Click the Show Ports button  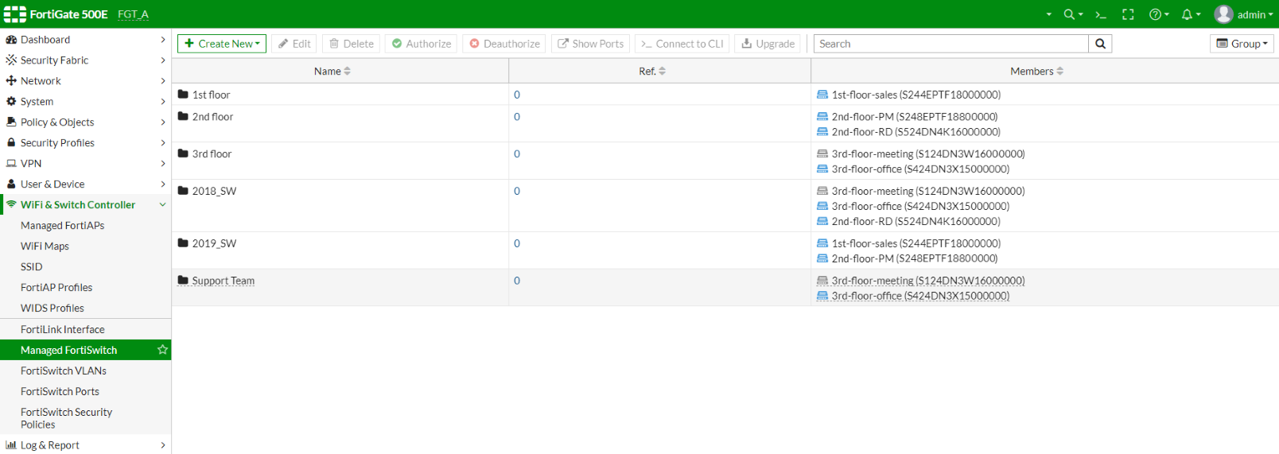point(590,44)
